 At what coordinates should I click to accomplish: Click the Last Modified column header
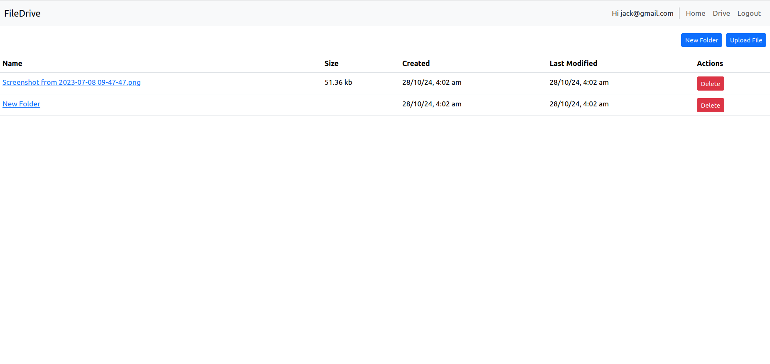click(573, 64)
